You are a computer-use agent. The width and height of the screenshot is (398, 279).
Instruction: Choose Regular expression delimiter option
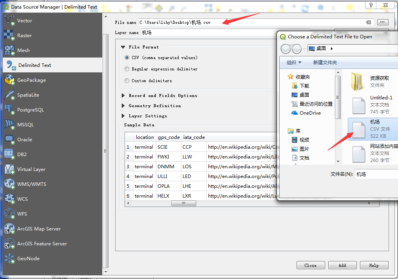127,69
